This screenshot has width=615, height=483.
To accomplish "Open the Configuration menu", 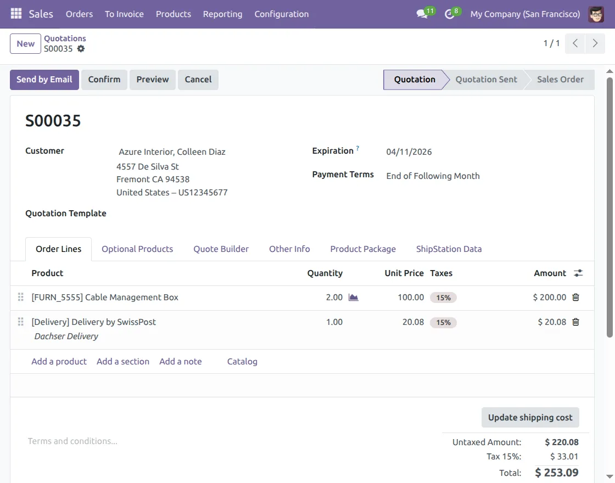I will (281, 14).
